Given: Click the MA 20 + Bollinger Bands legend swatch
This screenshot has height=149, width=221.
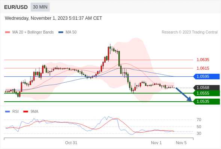Looking at the screenshot, I should click(7, 32).
